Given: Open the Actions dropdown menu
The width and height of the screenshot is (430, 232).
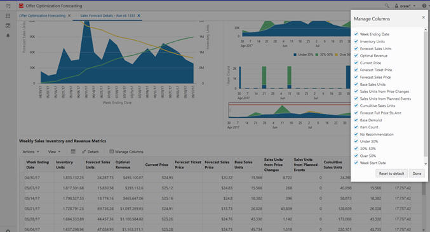Looking at the screenshot, I should (x=30, y=151).
